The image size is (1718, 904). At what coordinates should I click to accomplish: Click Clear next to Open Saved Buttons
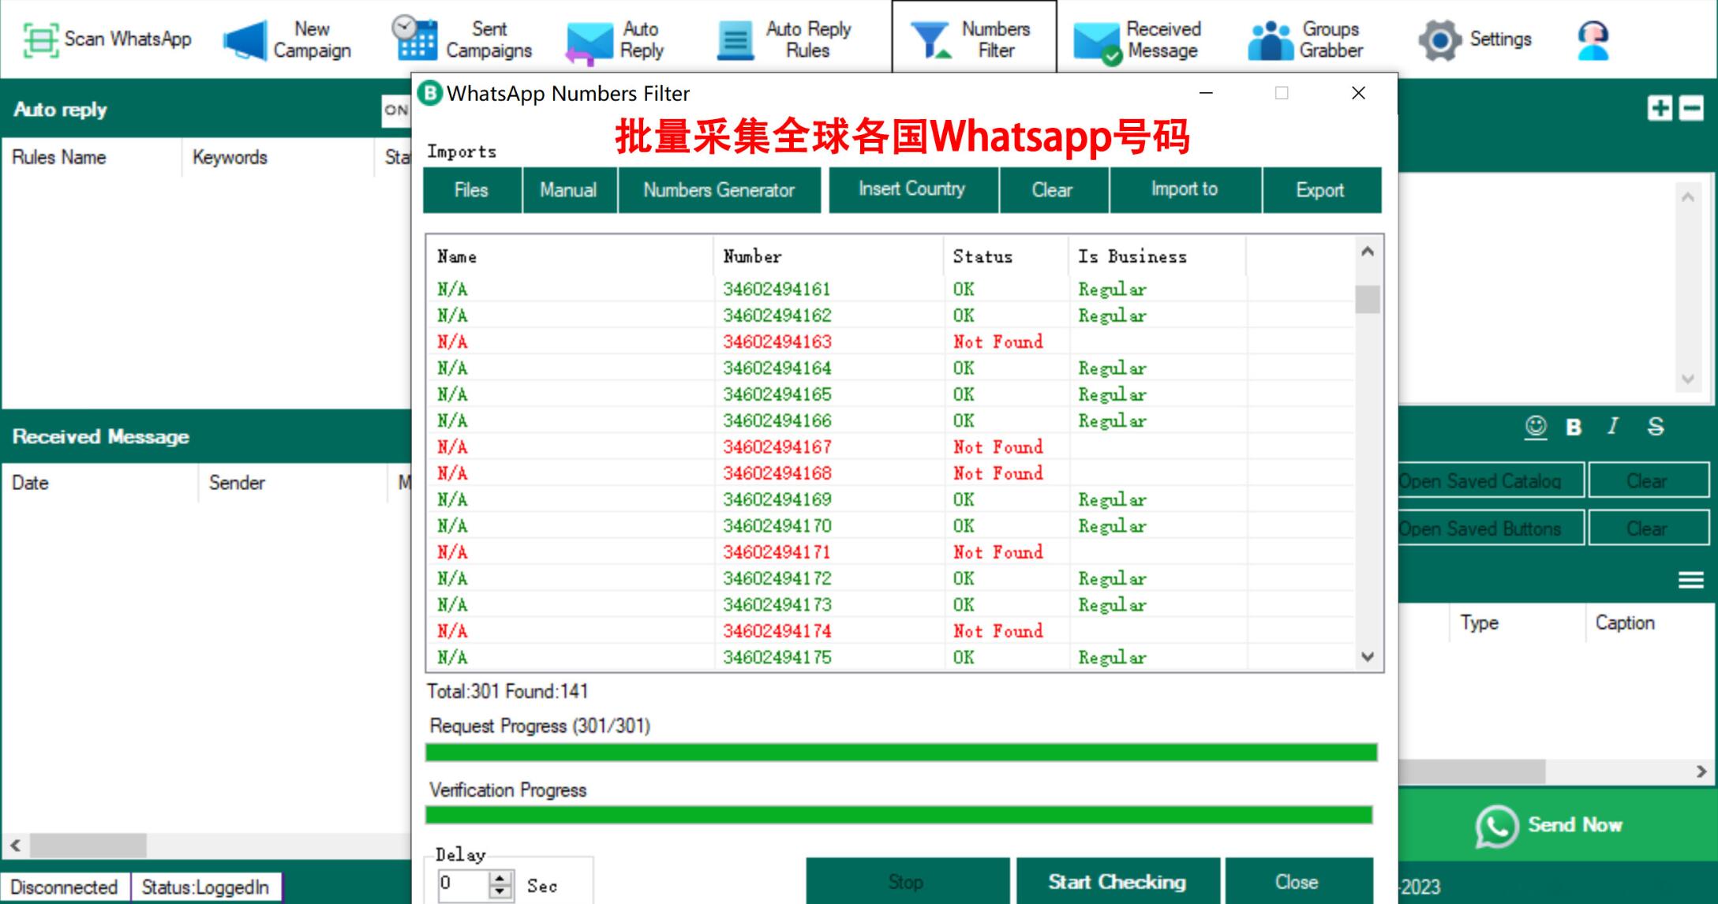coord(1648,529)
